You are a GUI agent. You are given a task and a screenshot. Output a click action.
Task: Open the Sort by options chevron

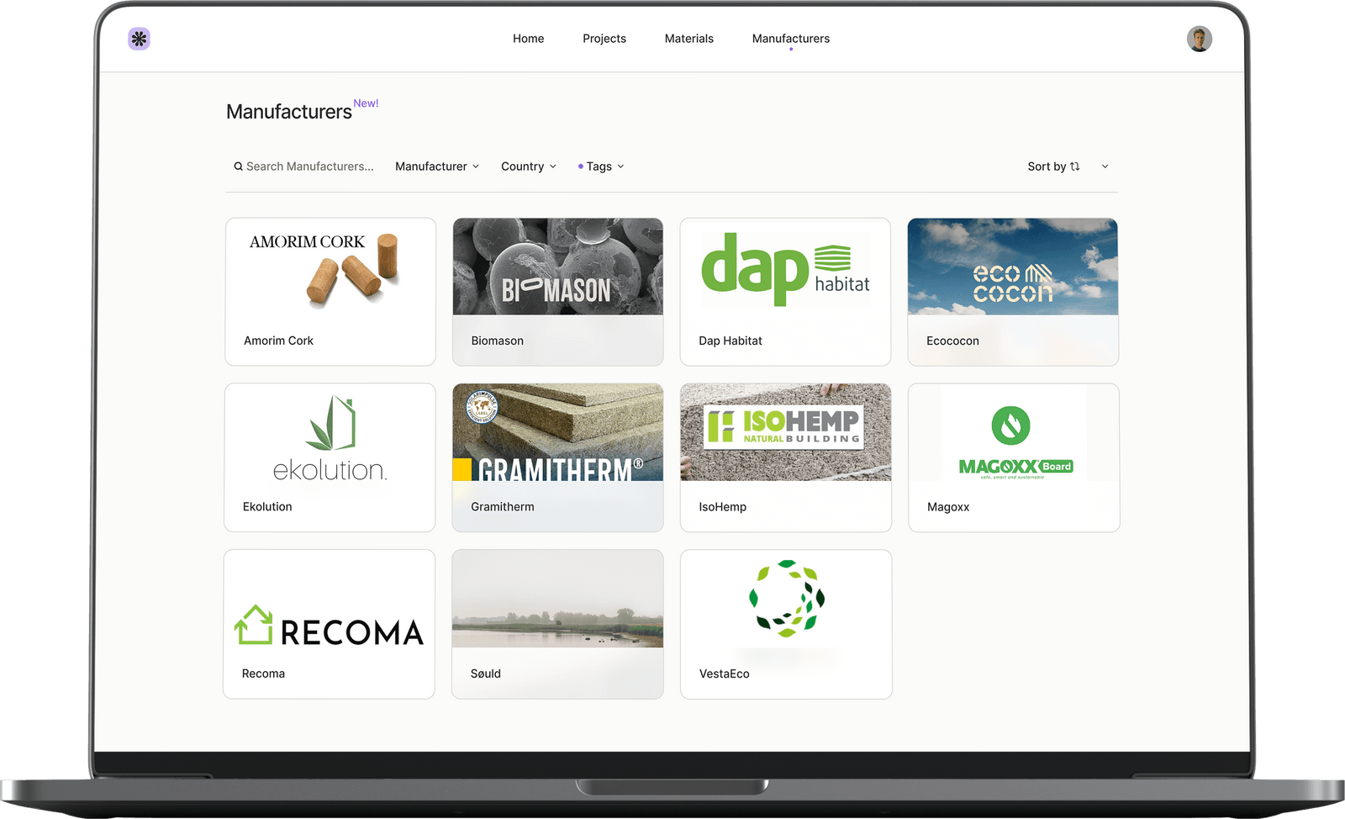(1105, 166)
